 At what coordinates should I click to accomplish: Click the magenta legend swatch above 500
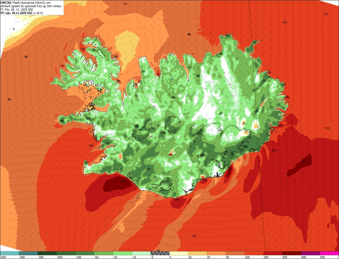329,253
